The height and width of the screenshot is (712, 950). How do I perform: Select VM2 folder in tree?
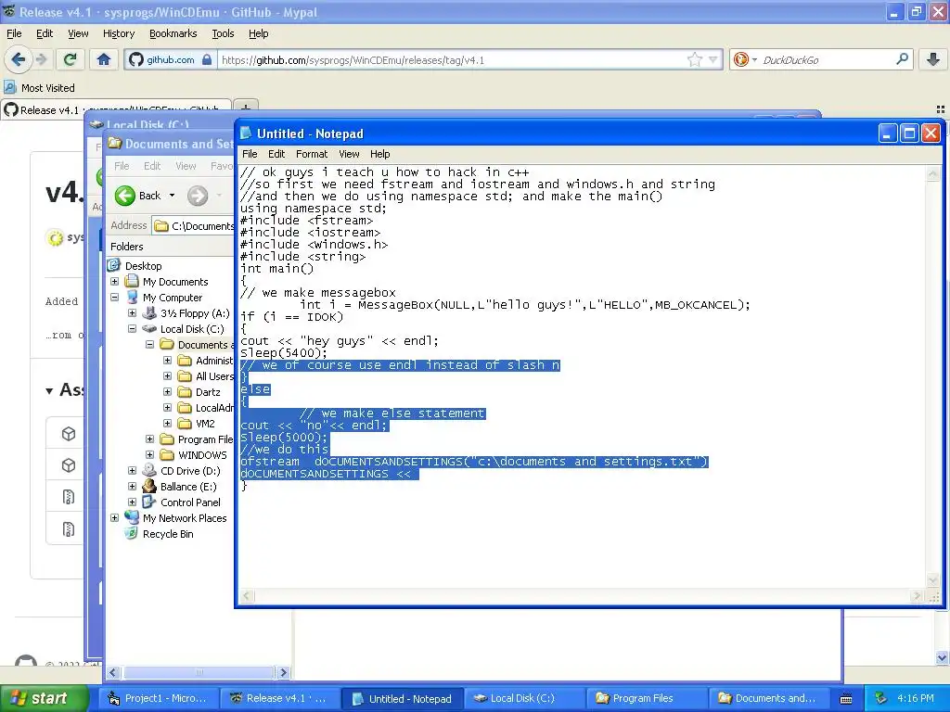205,424
